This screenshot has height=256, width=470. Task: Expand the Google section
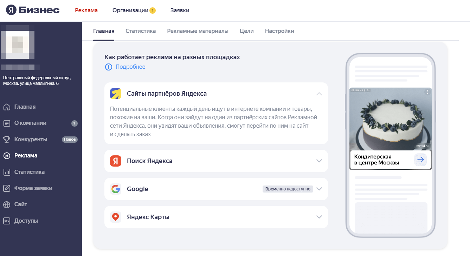point(319,189)
